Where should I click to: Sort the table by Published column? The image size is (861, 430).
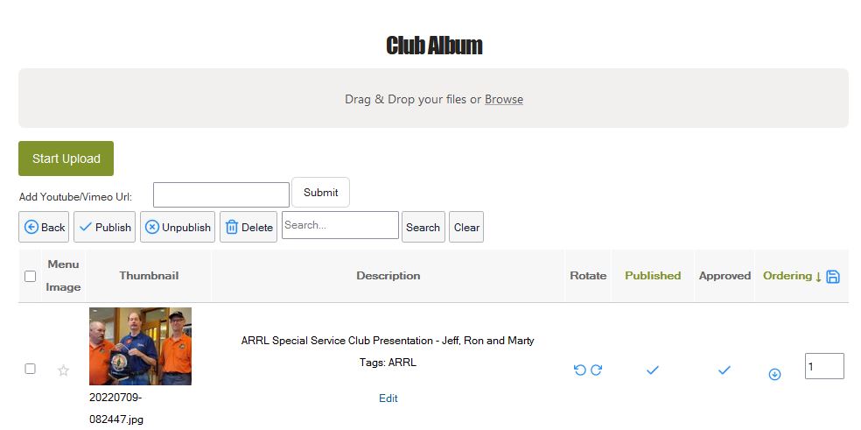coord(652,275)
